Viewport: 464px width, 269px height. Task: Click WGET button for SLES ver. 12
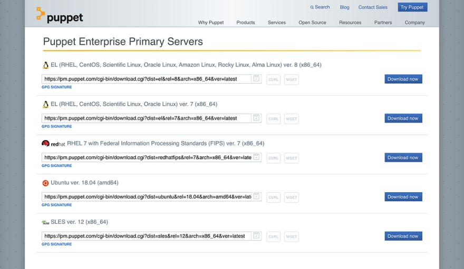pos(291,236)
